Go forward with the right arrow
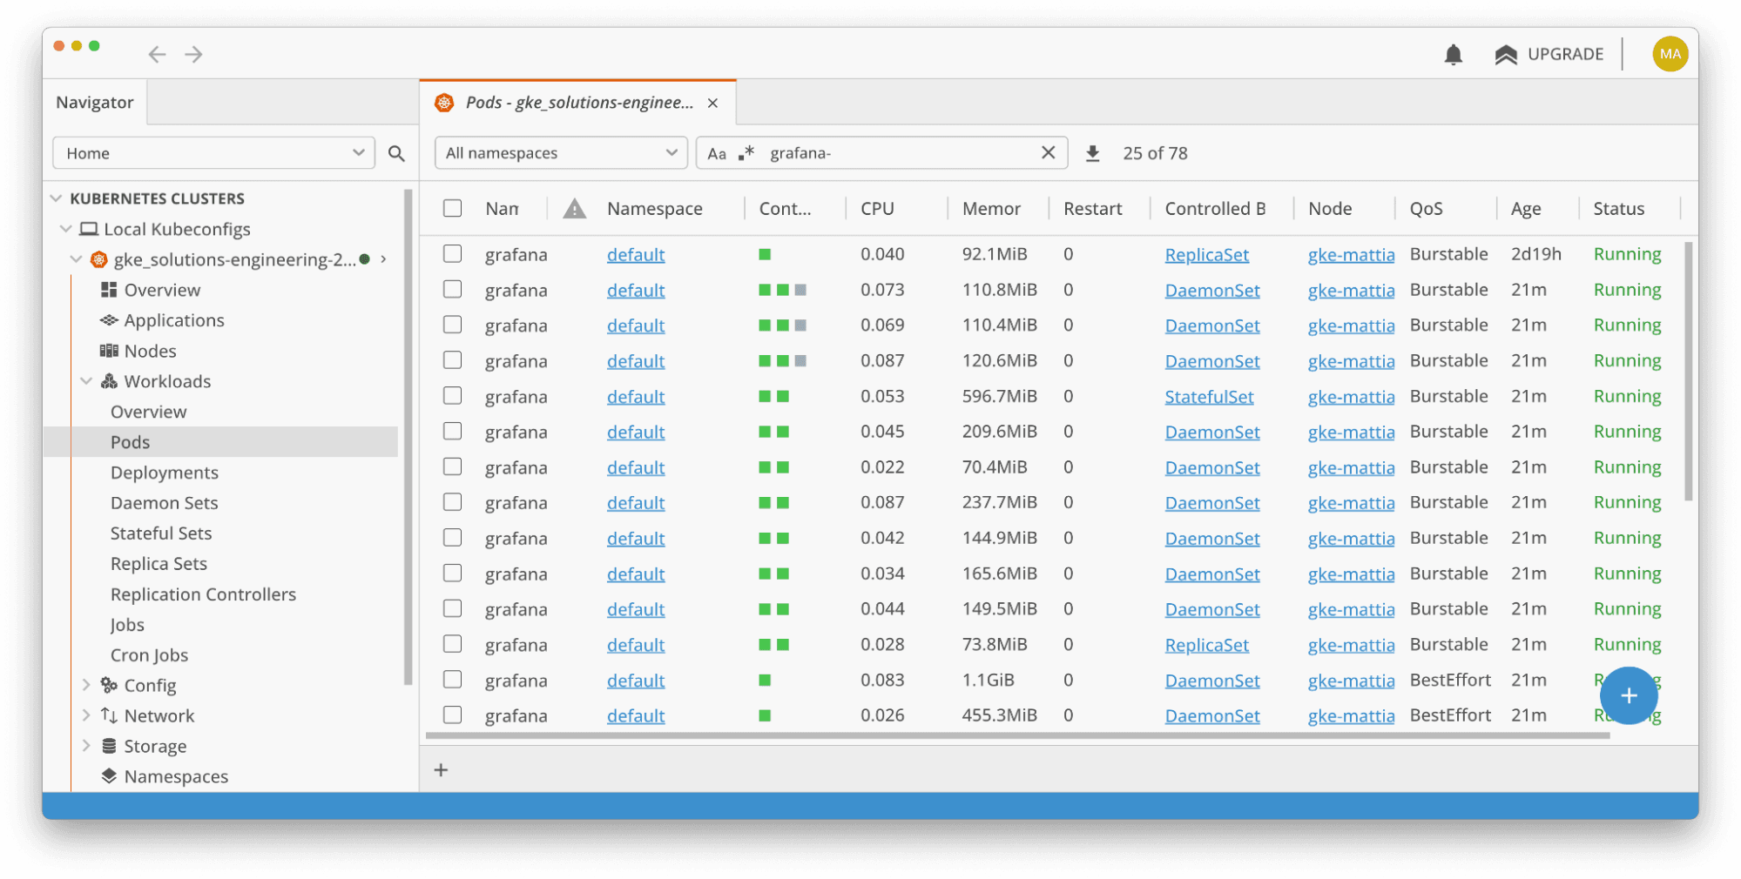Image resolution: width=1741 pixels, height=879 pixels. [x=193, y=55]
